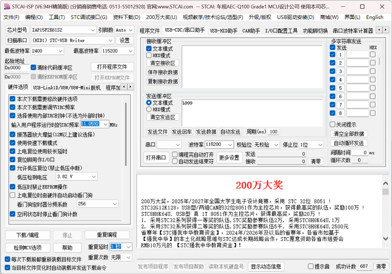Toggle multi-string row 3 send checkbox
Image resolution: width=392 pixels, height=274 pixels.
(332, 71)
